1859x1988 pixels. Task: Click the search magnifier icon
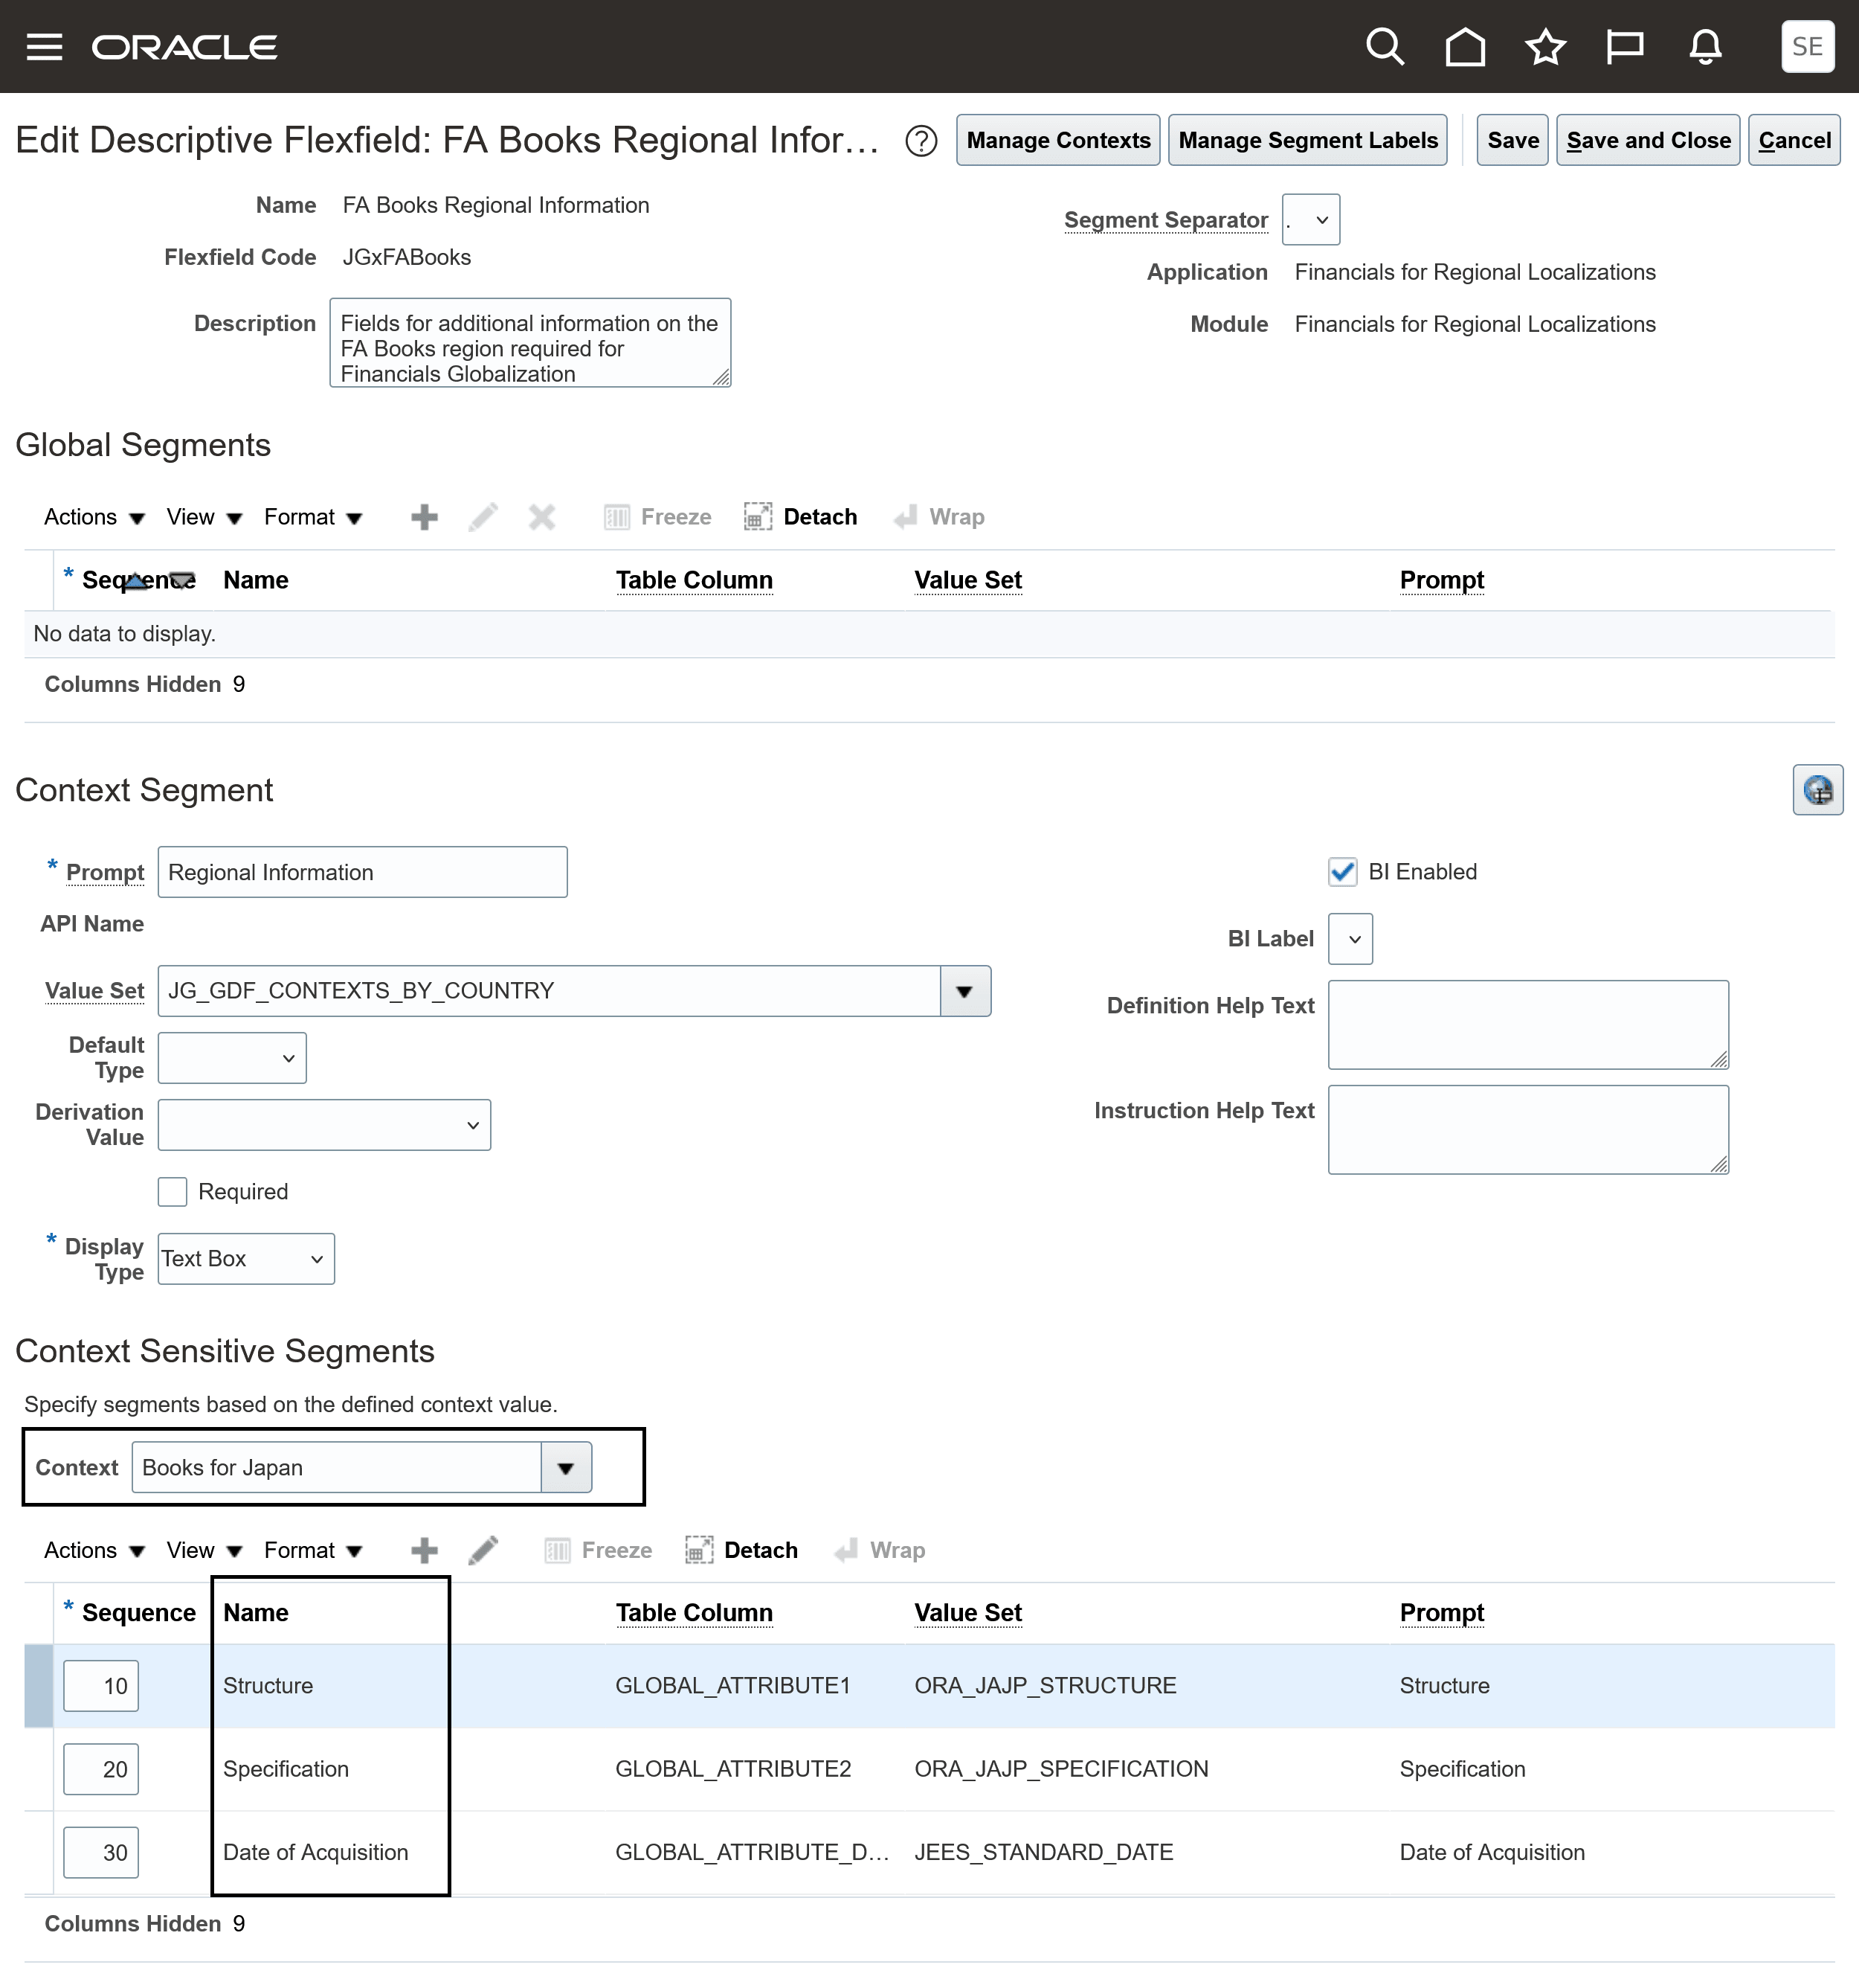pos(1385,47)
